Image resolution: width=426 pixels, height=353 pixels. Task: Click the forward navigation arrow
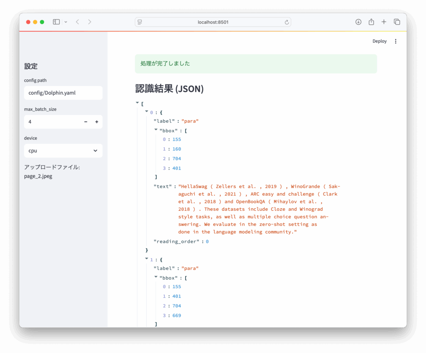(89, 22)
